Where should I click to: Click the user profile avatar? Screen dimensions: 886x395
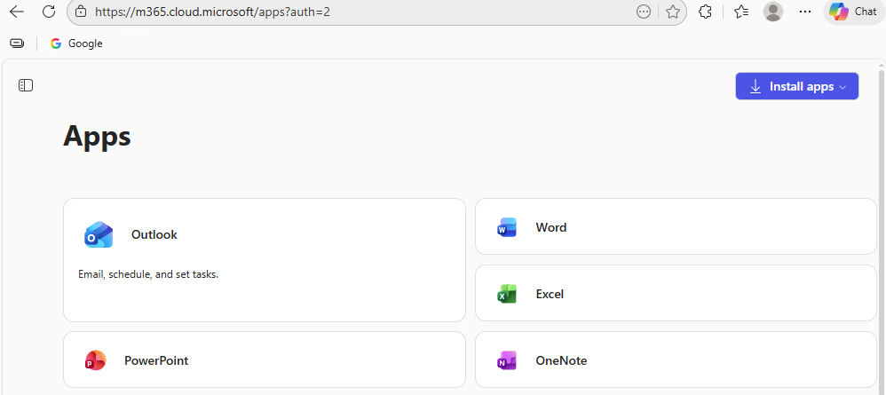pyautogui.click(x=773, y=12)
